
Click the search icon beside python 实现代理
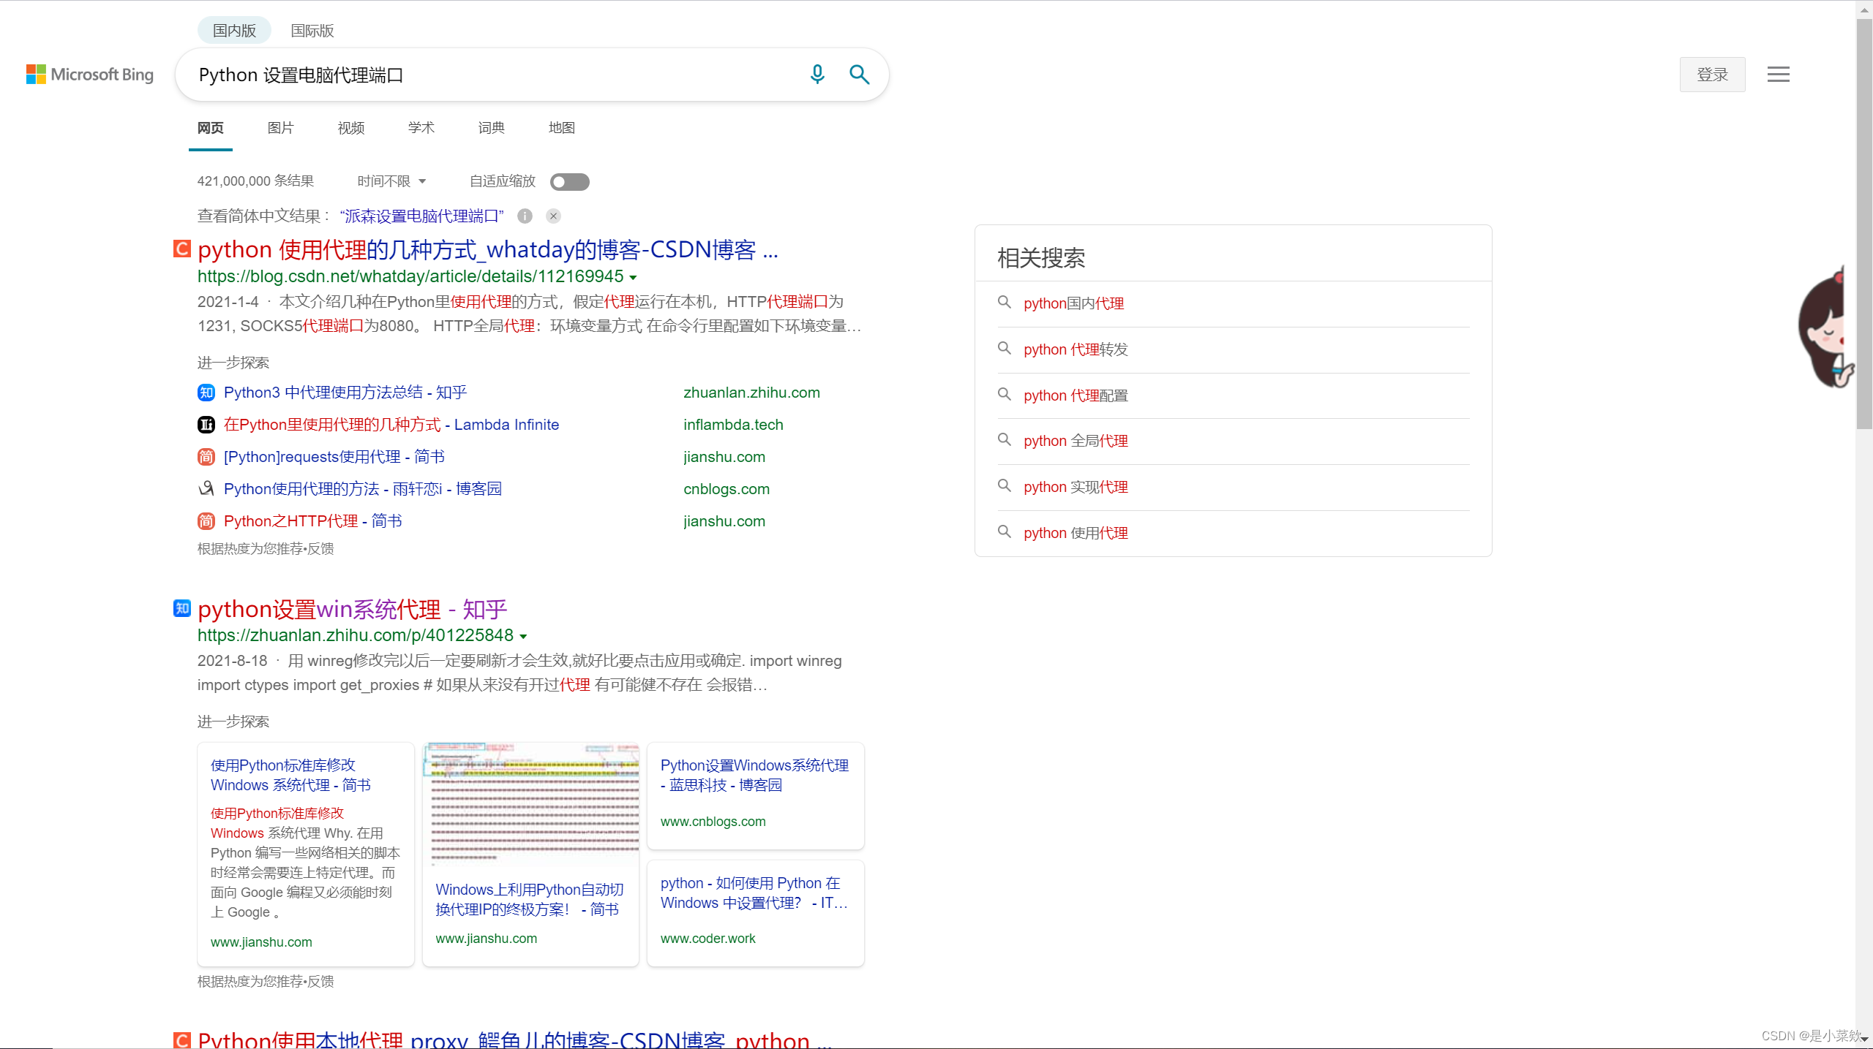pyautogui.click(x=1005, y=485)
